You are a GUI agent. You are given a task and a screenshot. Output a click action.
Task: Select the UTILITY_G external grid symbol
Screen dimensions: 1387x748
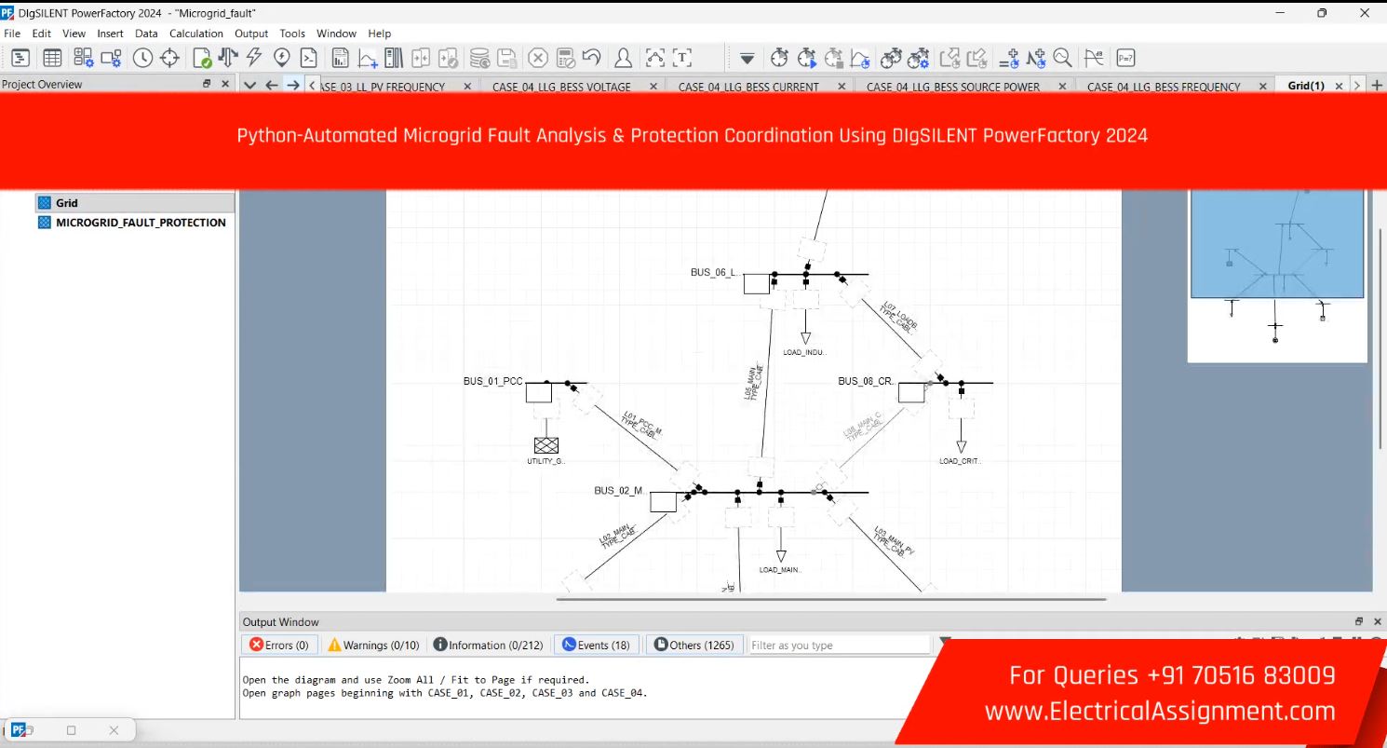tap(546, 445)
